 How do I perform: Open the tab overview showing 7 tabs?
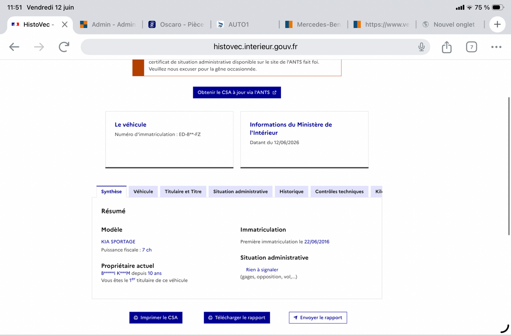pos(471,47)
